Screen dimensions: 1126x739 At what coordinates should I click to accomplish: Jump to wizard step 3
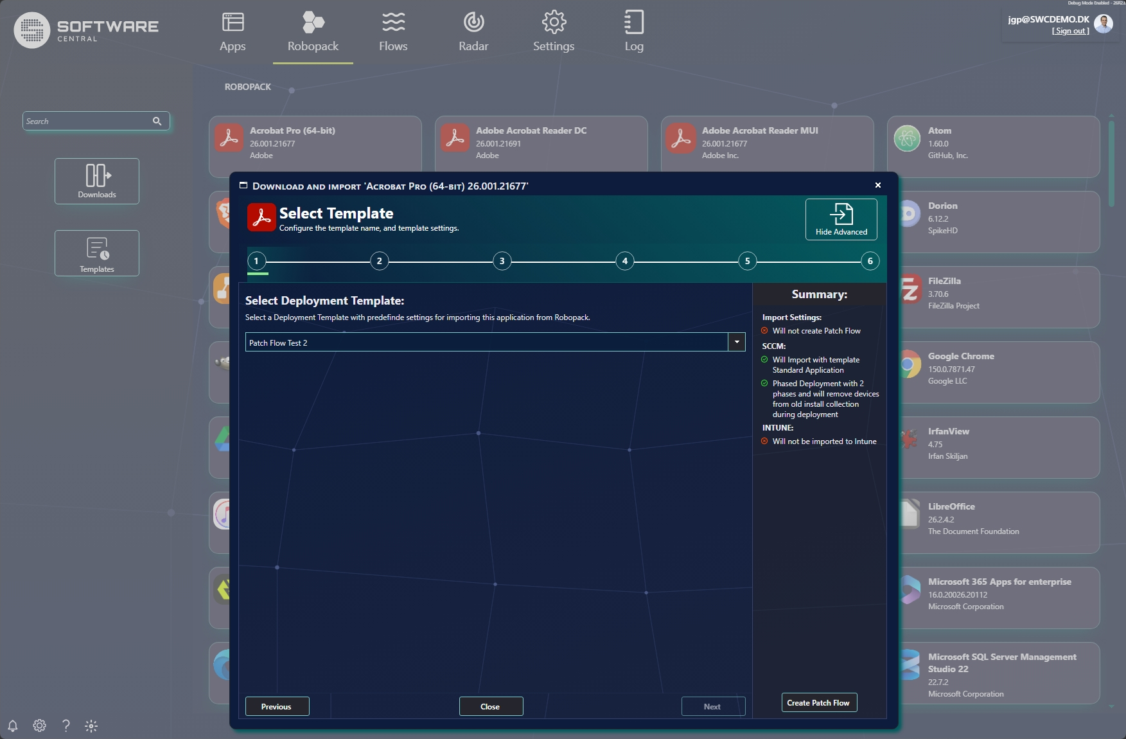[x=502, y=261]
